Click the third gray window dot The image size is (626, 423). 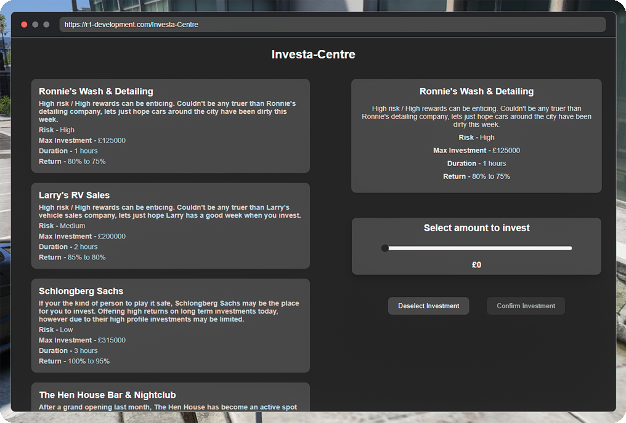tap(46, 25)
